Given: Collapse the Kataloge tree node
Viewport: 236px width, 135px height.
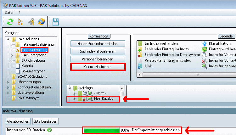Looking at the screenshot, I should tap(70, 88).
